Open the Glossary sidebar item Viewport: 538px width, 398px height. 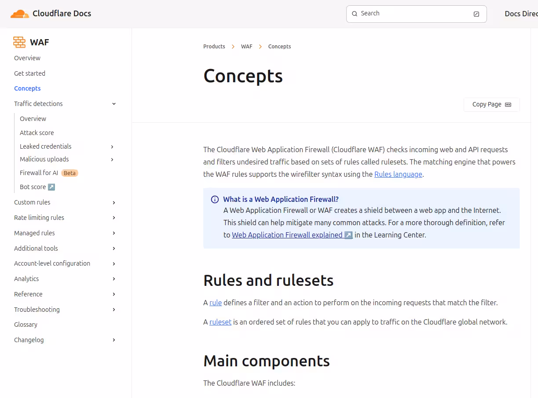coord(26,325)
